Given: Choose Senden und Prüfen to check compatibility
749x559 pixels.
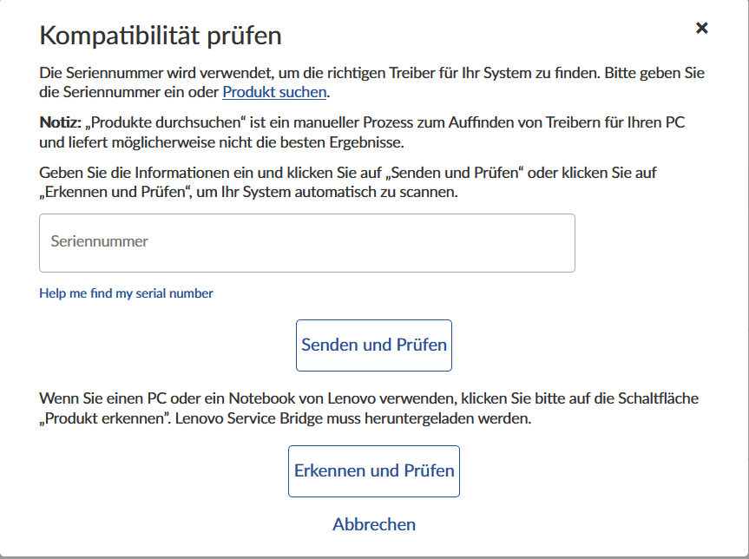Looking at the screenshot, I should (x=374, y=345).
